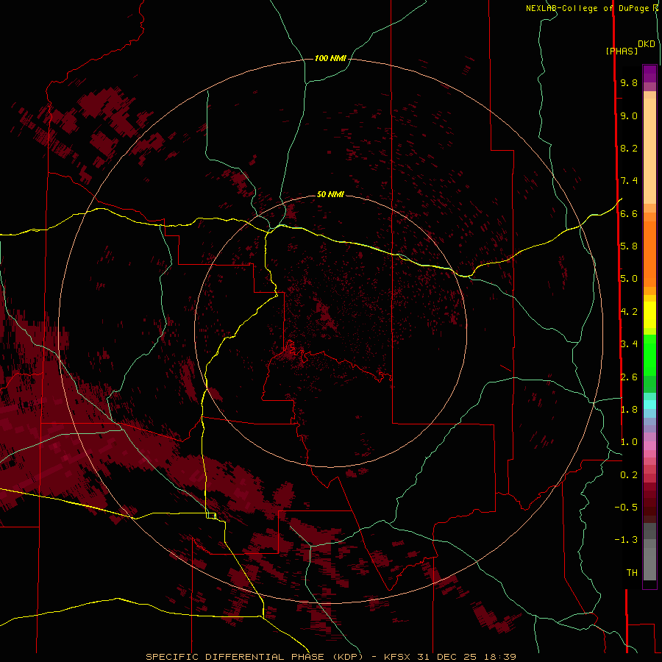Click the 1.8 legend value
The width and height of the screenshot is (662, 662).
629,410
